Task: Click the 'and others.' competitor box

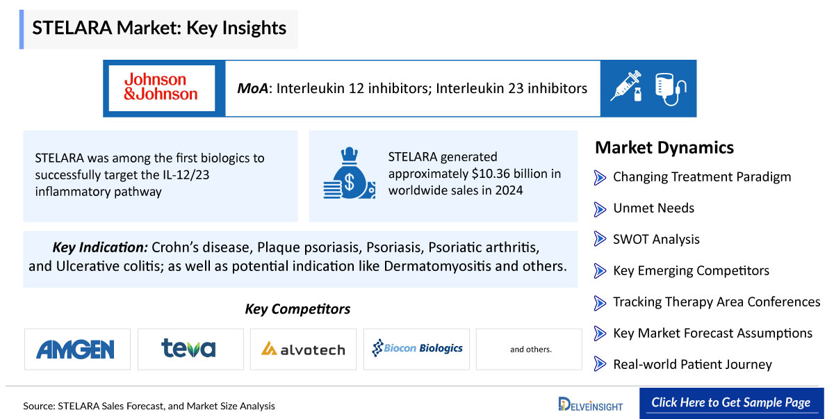Action: (x=530, y=349)
